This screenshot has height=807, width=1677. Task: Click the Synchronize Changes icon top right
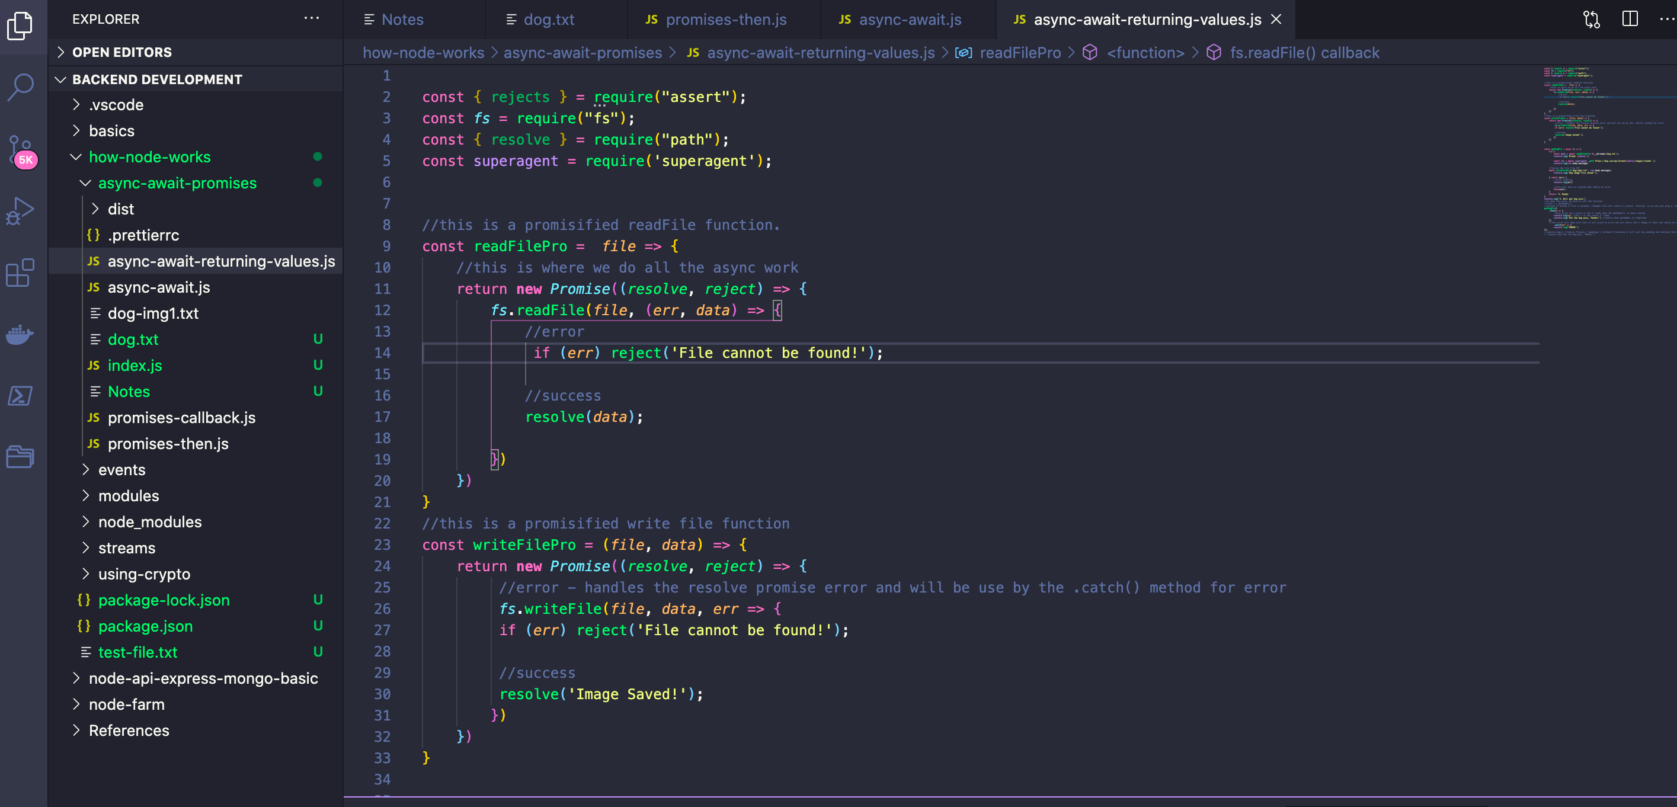(x=1592, y=19)
